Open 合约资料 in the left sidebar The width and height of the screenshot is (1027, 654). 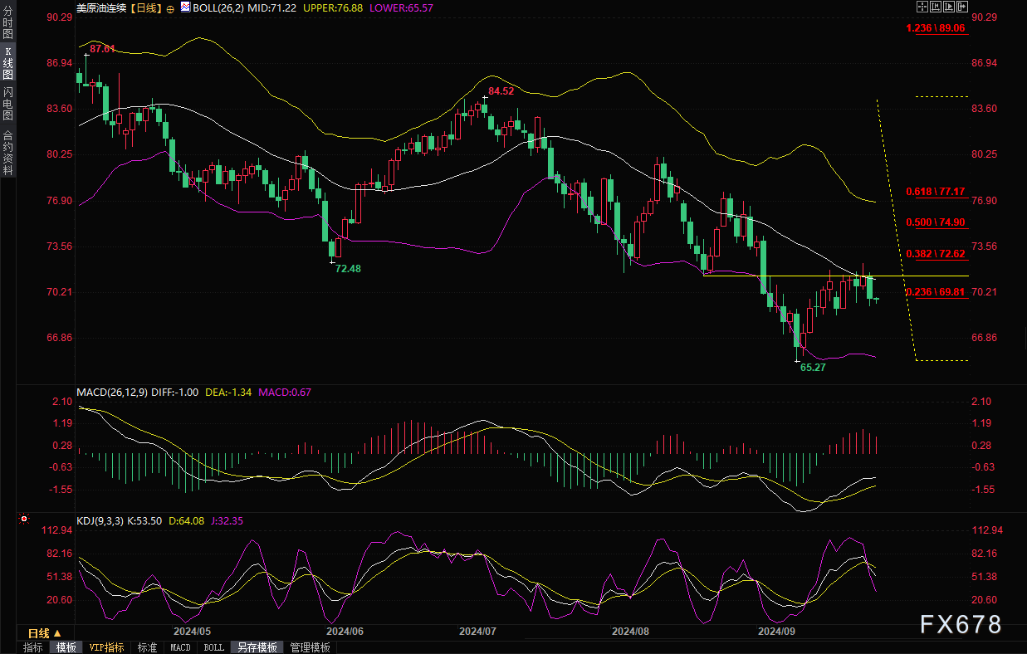click(x=7, y=152)
